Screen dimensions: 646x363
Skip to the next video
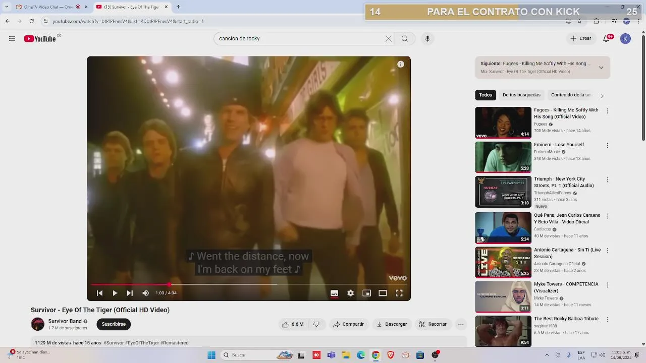[130, 293]
